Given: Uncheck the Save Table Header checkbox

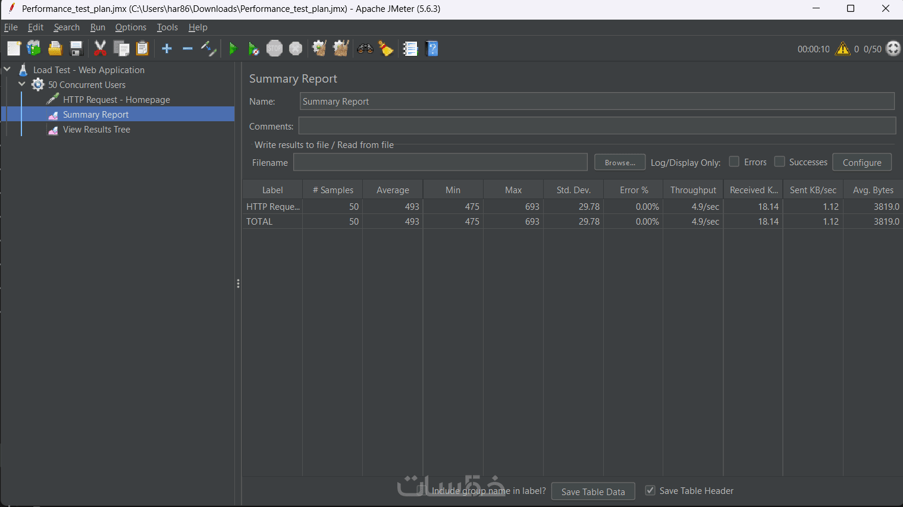Looking at the screenshot, I should coord(650,490).
